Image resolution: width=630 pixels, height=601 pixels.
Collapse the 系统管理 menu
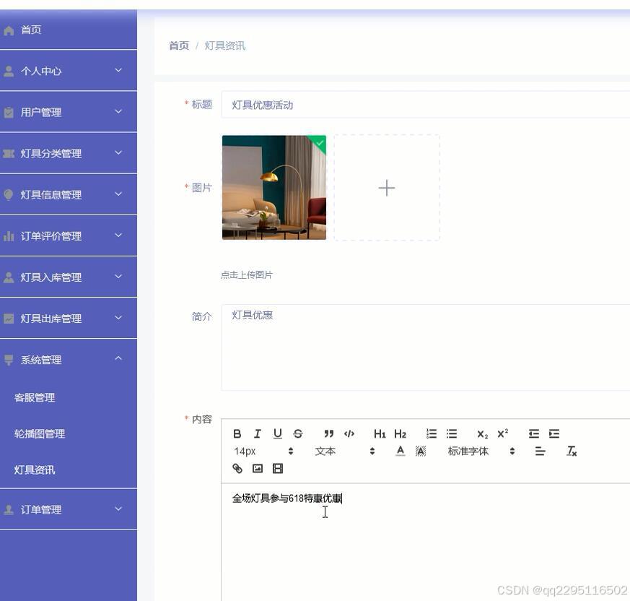coord(69,359)
